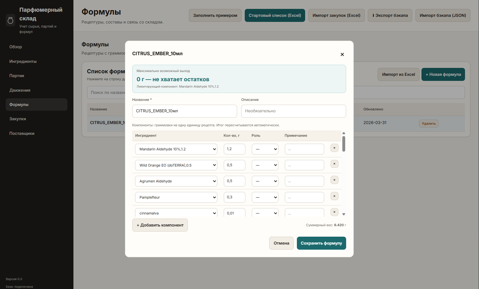Screen dimensions: 479x289
Task: Open role selector for Agrumen Aldehyde
Action: click(x=265, y=181)
